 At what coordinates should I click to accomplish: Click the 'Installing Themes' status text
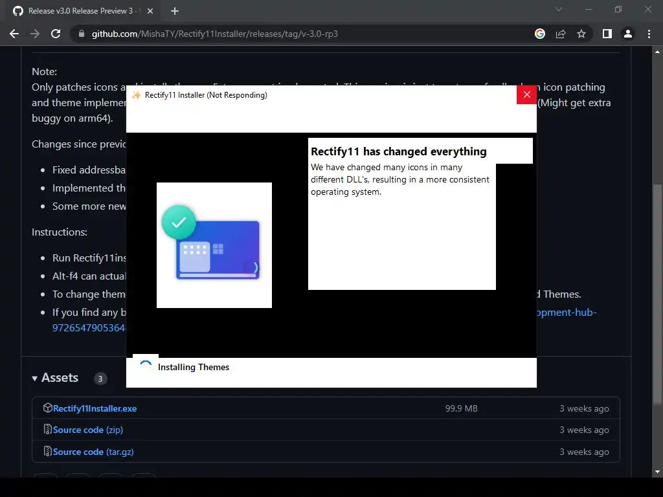(194, 368)
